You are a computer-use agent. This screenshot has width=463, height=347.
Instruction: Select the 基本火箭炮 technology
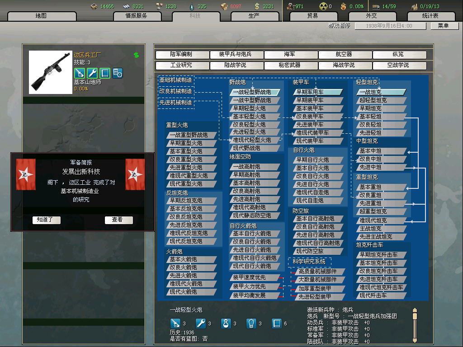point(191,259)
